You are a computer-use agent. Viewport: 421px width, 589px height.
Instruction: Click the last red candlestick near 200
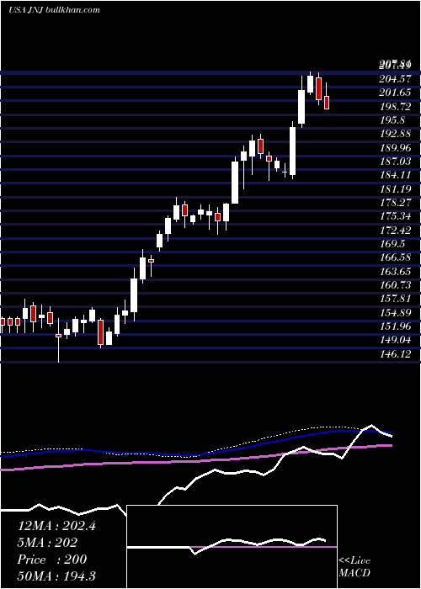[x=327, y=103]
